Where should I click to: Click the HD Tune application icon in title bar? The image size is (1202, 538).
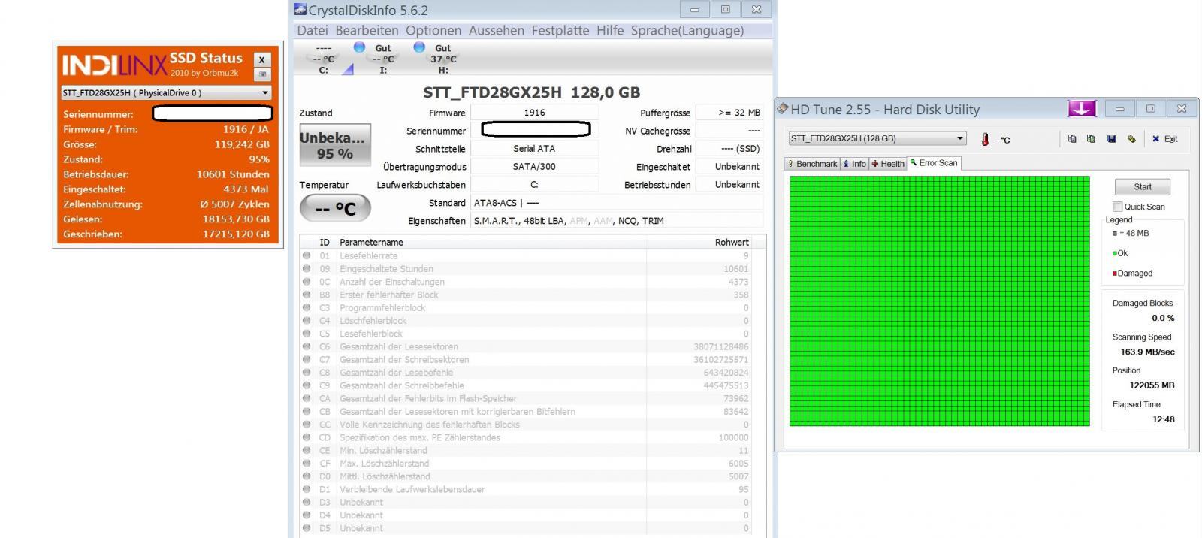coord(782,109)
